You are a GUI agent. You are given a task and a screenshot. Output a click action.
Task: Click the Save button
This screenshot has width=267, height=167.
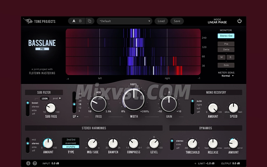click(177, 21)
